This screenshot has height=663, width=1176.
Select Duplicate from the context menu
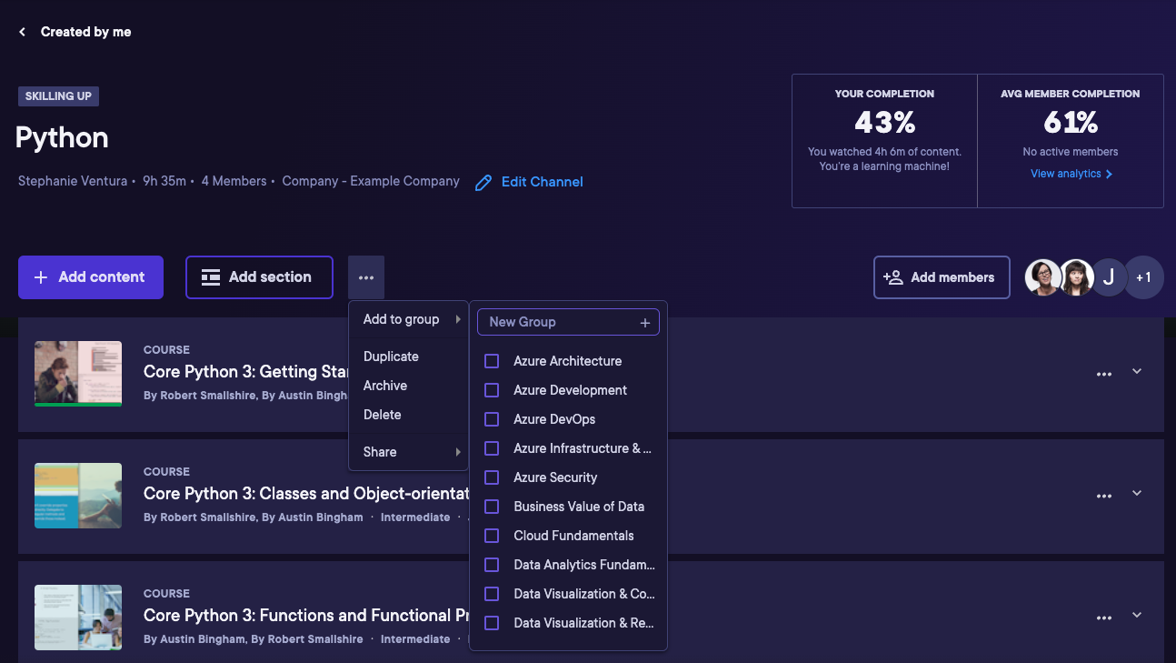391,357
